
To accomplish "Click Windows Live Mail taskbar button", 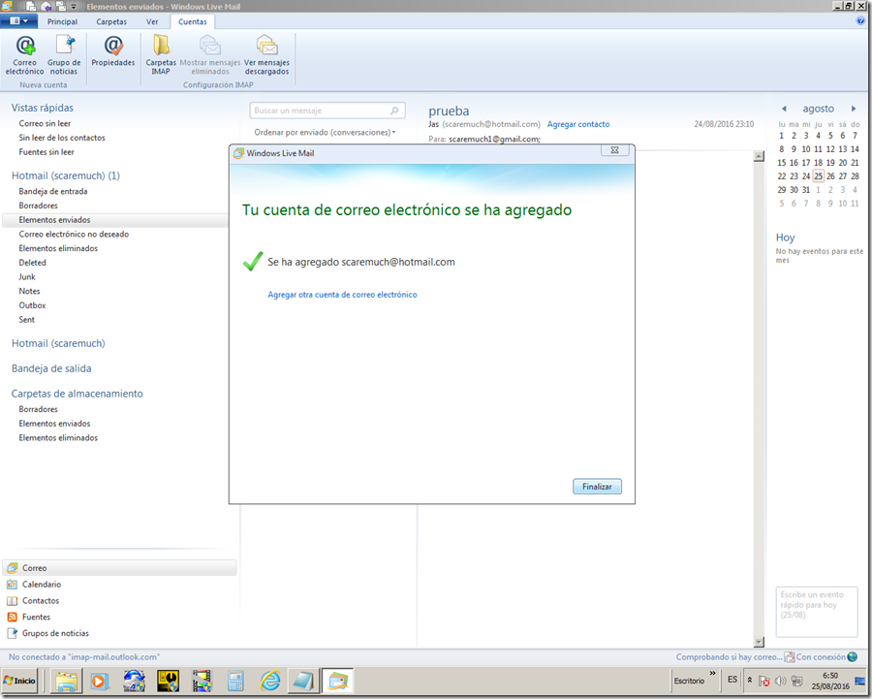I will coord(337,681).
